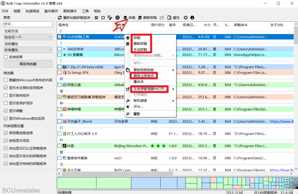
Task: Click the vertical scrollbar thumb of list
Action: tap(296, 35)
